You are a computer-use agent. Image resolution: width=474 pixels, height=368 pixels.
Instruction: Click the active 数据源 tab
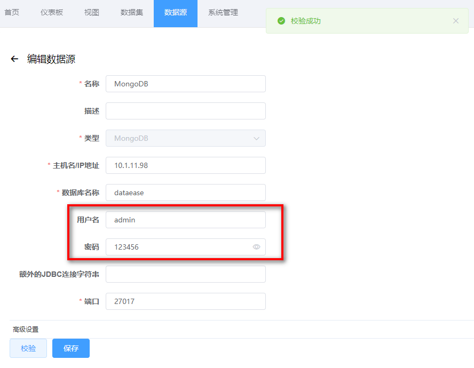176,13
